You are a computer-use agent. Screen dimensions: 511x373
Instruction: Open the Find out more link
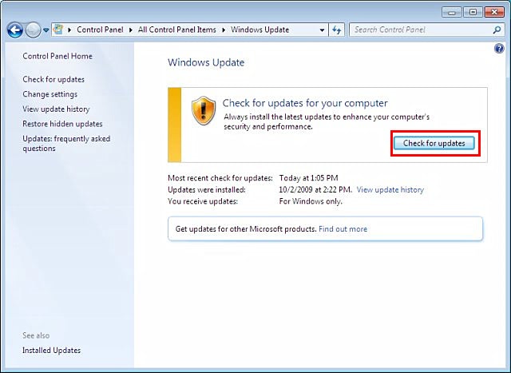click(343, 229)
